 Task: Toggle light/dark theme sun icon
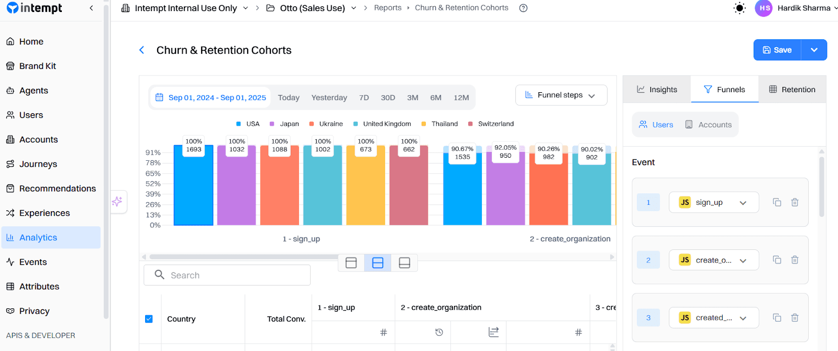(x=740, y=8)
